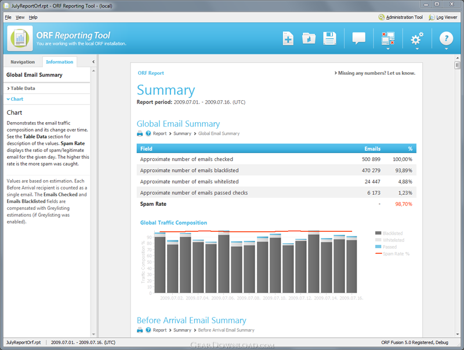Click the Blacklisted legend color swatch
Image resolution: width=464 pixels, height=350 pixels.
[x=379, y=233]
